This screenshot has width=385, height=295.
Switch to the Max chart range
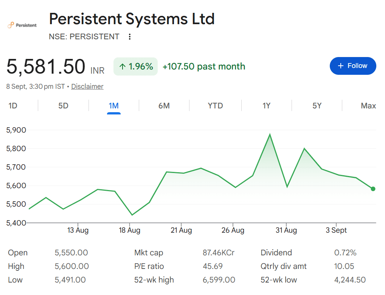368,106
